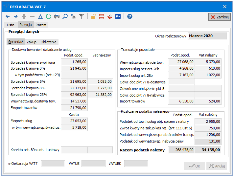
Task: Click nabycia paliw value 131,00
Action: [208, 141]
